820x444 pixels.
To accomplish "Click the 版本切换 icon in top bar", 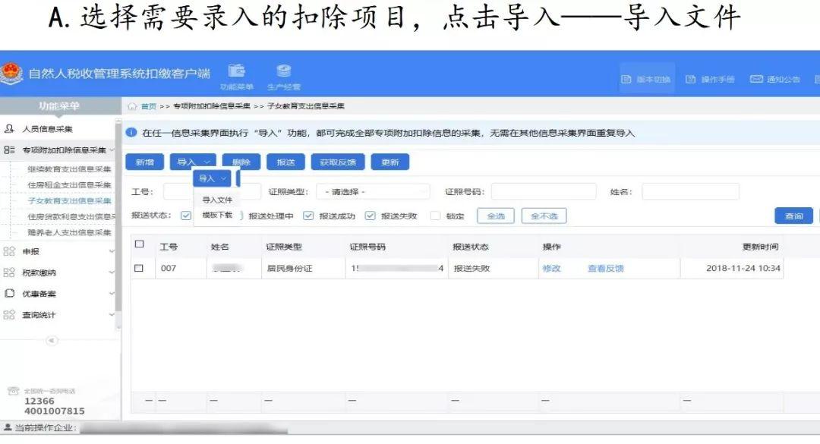I will 626,79.
